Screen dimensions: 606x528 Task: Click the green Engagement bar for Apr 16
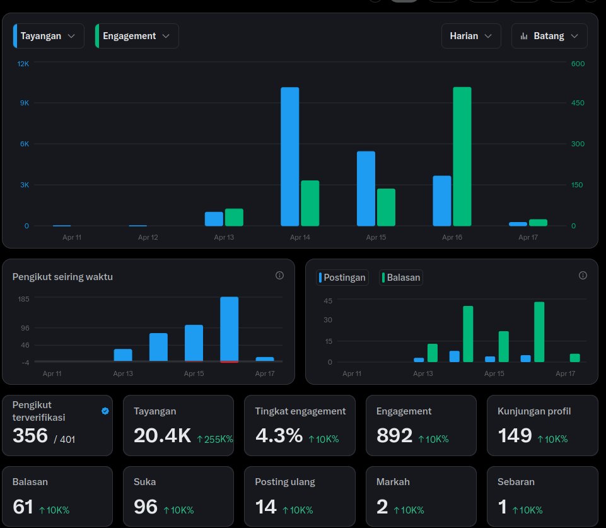[462, 156]
